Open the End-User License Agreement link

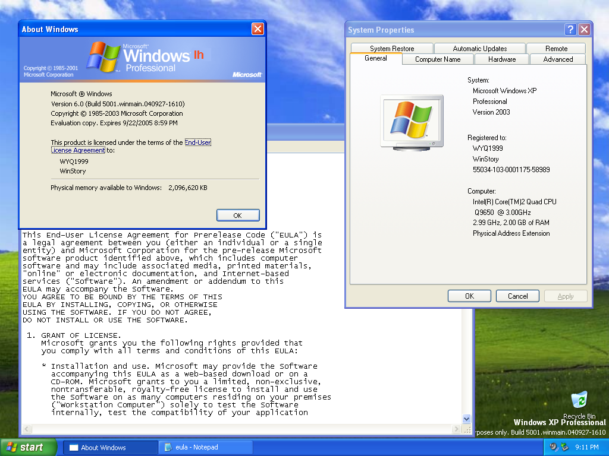click(197, 142)
